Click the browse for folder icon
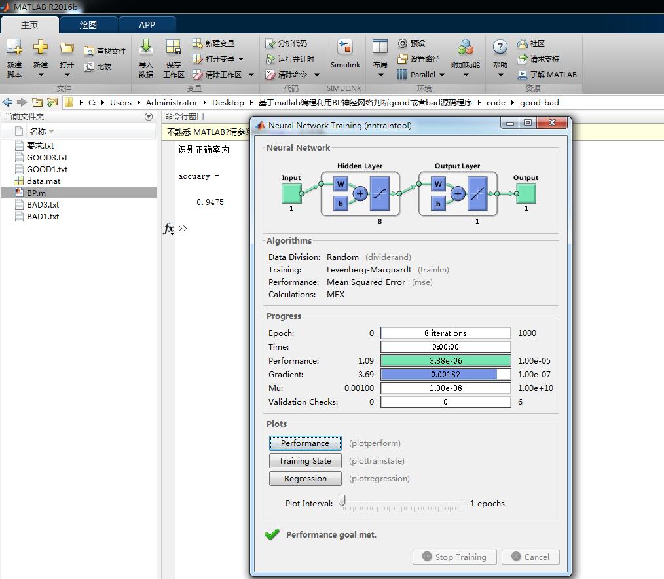 (52, 102)
